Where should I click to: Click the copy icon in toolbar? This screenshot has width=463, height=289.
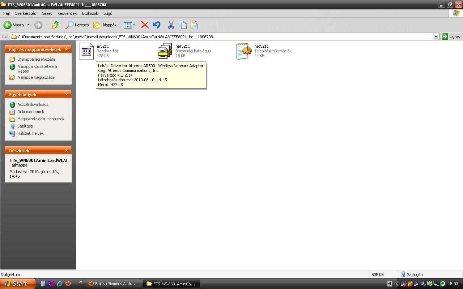(183, 25)
